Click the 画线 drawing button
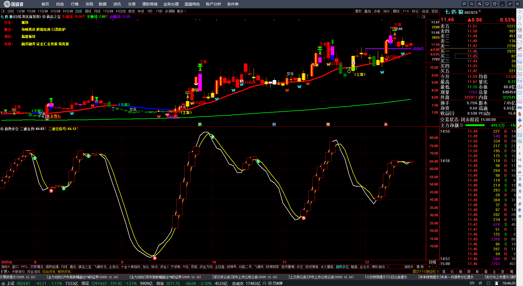523x286 pixels. click(x=396, y=11)
